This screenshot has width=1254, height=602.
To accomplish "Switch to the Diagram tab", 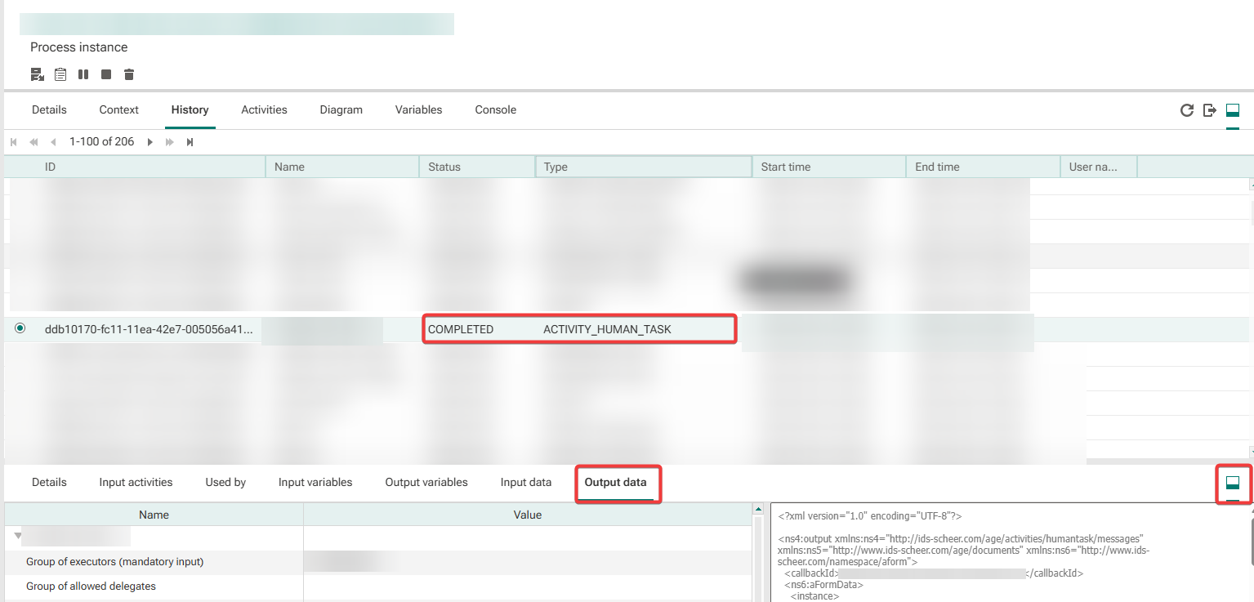I will click(341, 109).
